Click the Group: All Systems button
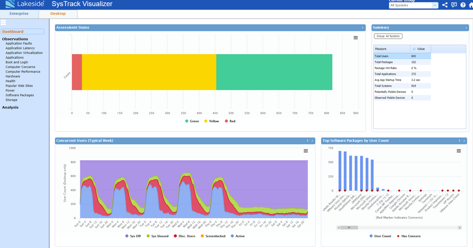This screenshot has width=473, height=248. [x=388, y=36]
